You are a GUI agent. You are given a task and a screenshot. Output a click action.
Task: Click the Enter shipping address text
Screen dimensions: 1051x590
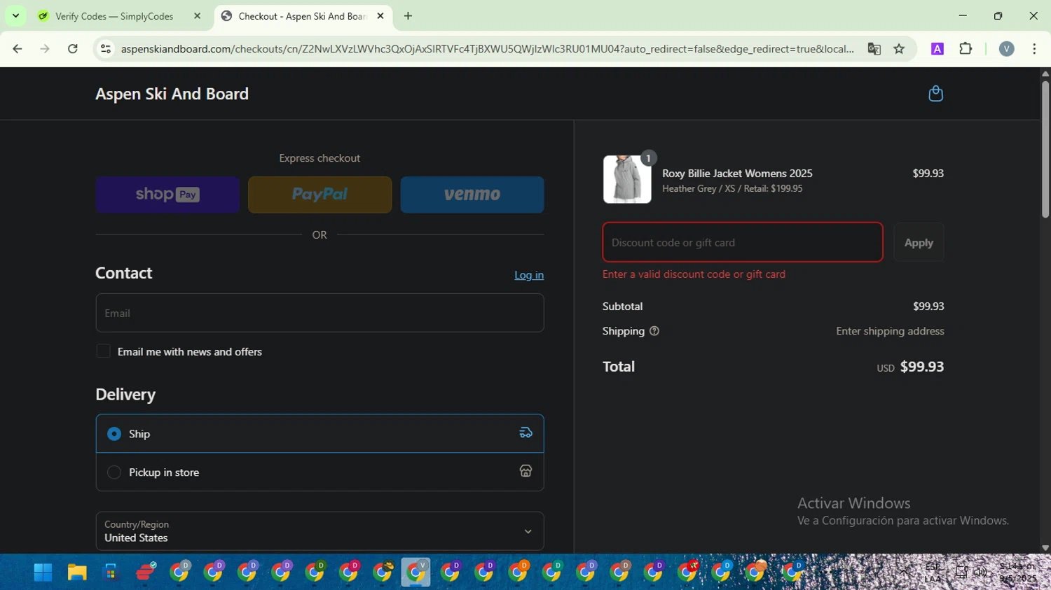pyautogui.click(x=890, y=331)
